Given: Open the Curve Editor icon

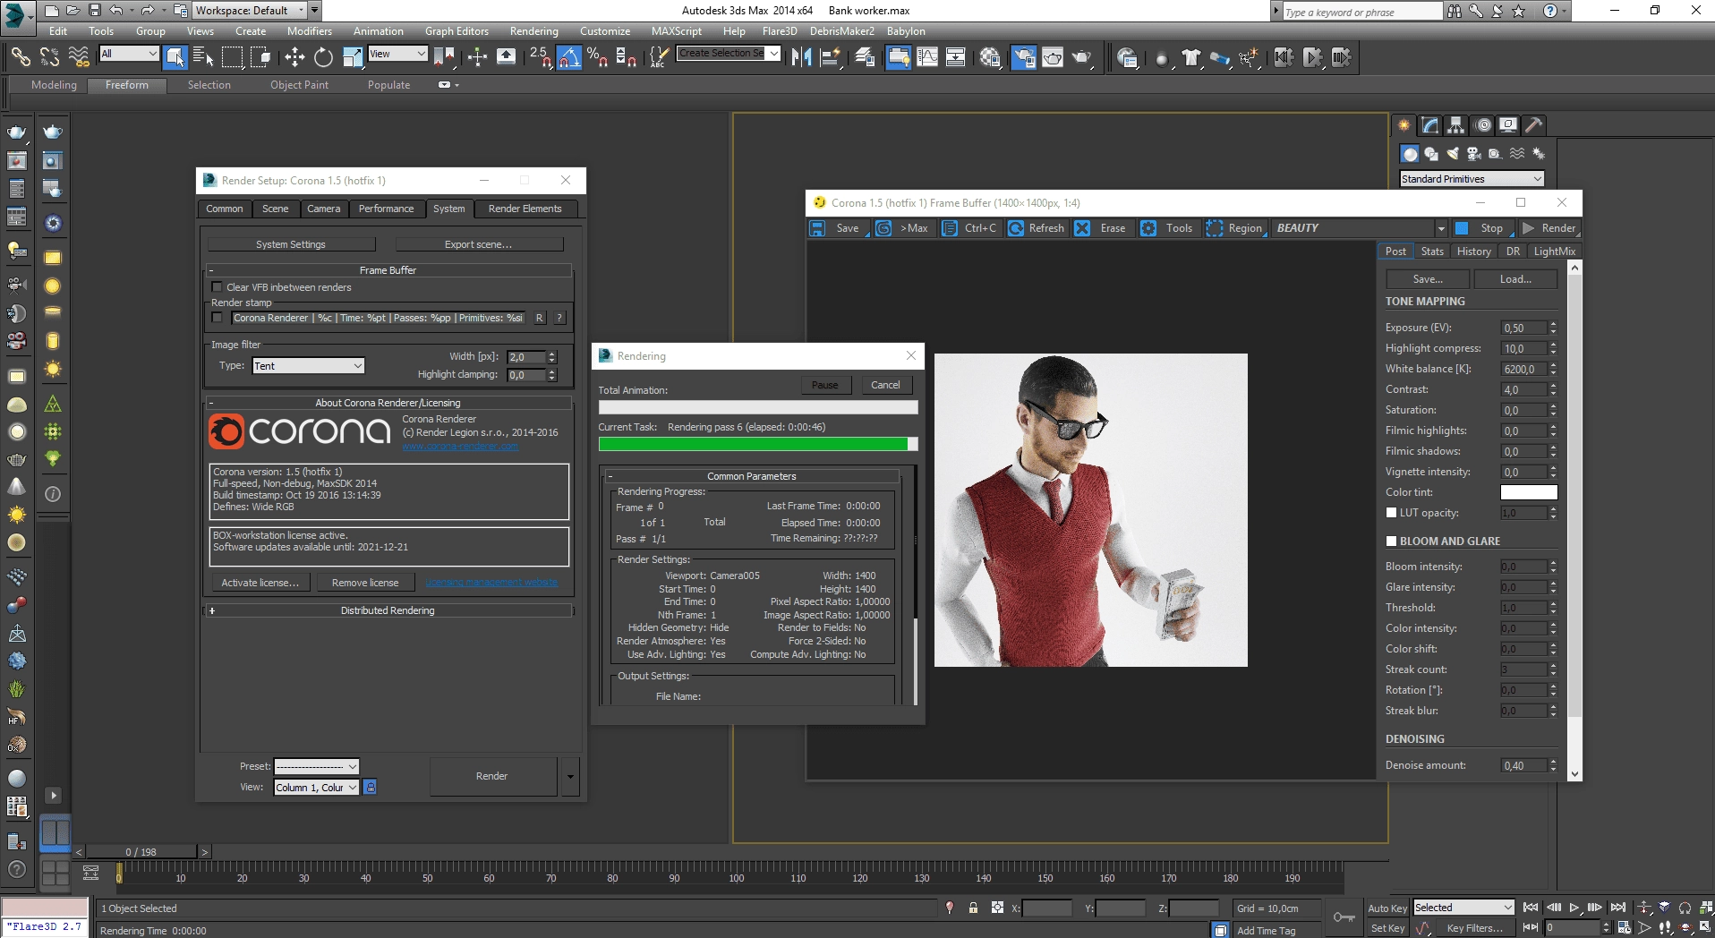Looking at the screenshot, I should coord(927,57).
